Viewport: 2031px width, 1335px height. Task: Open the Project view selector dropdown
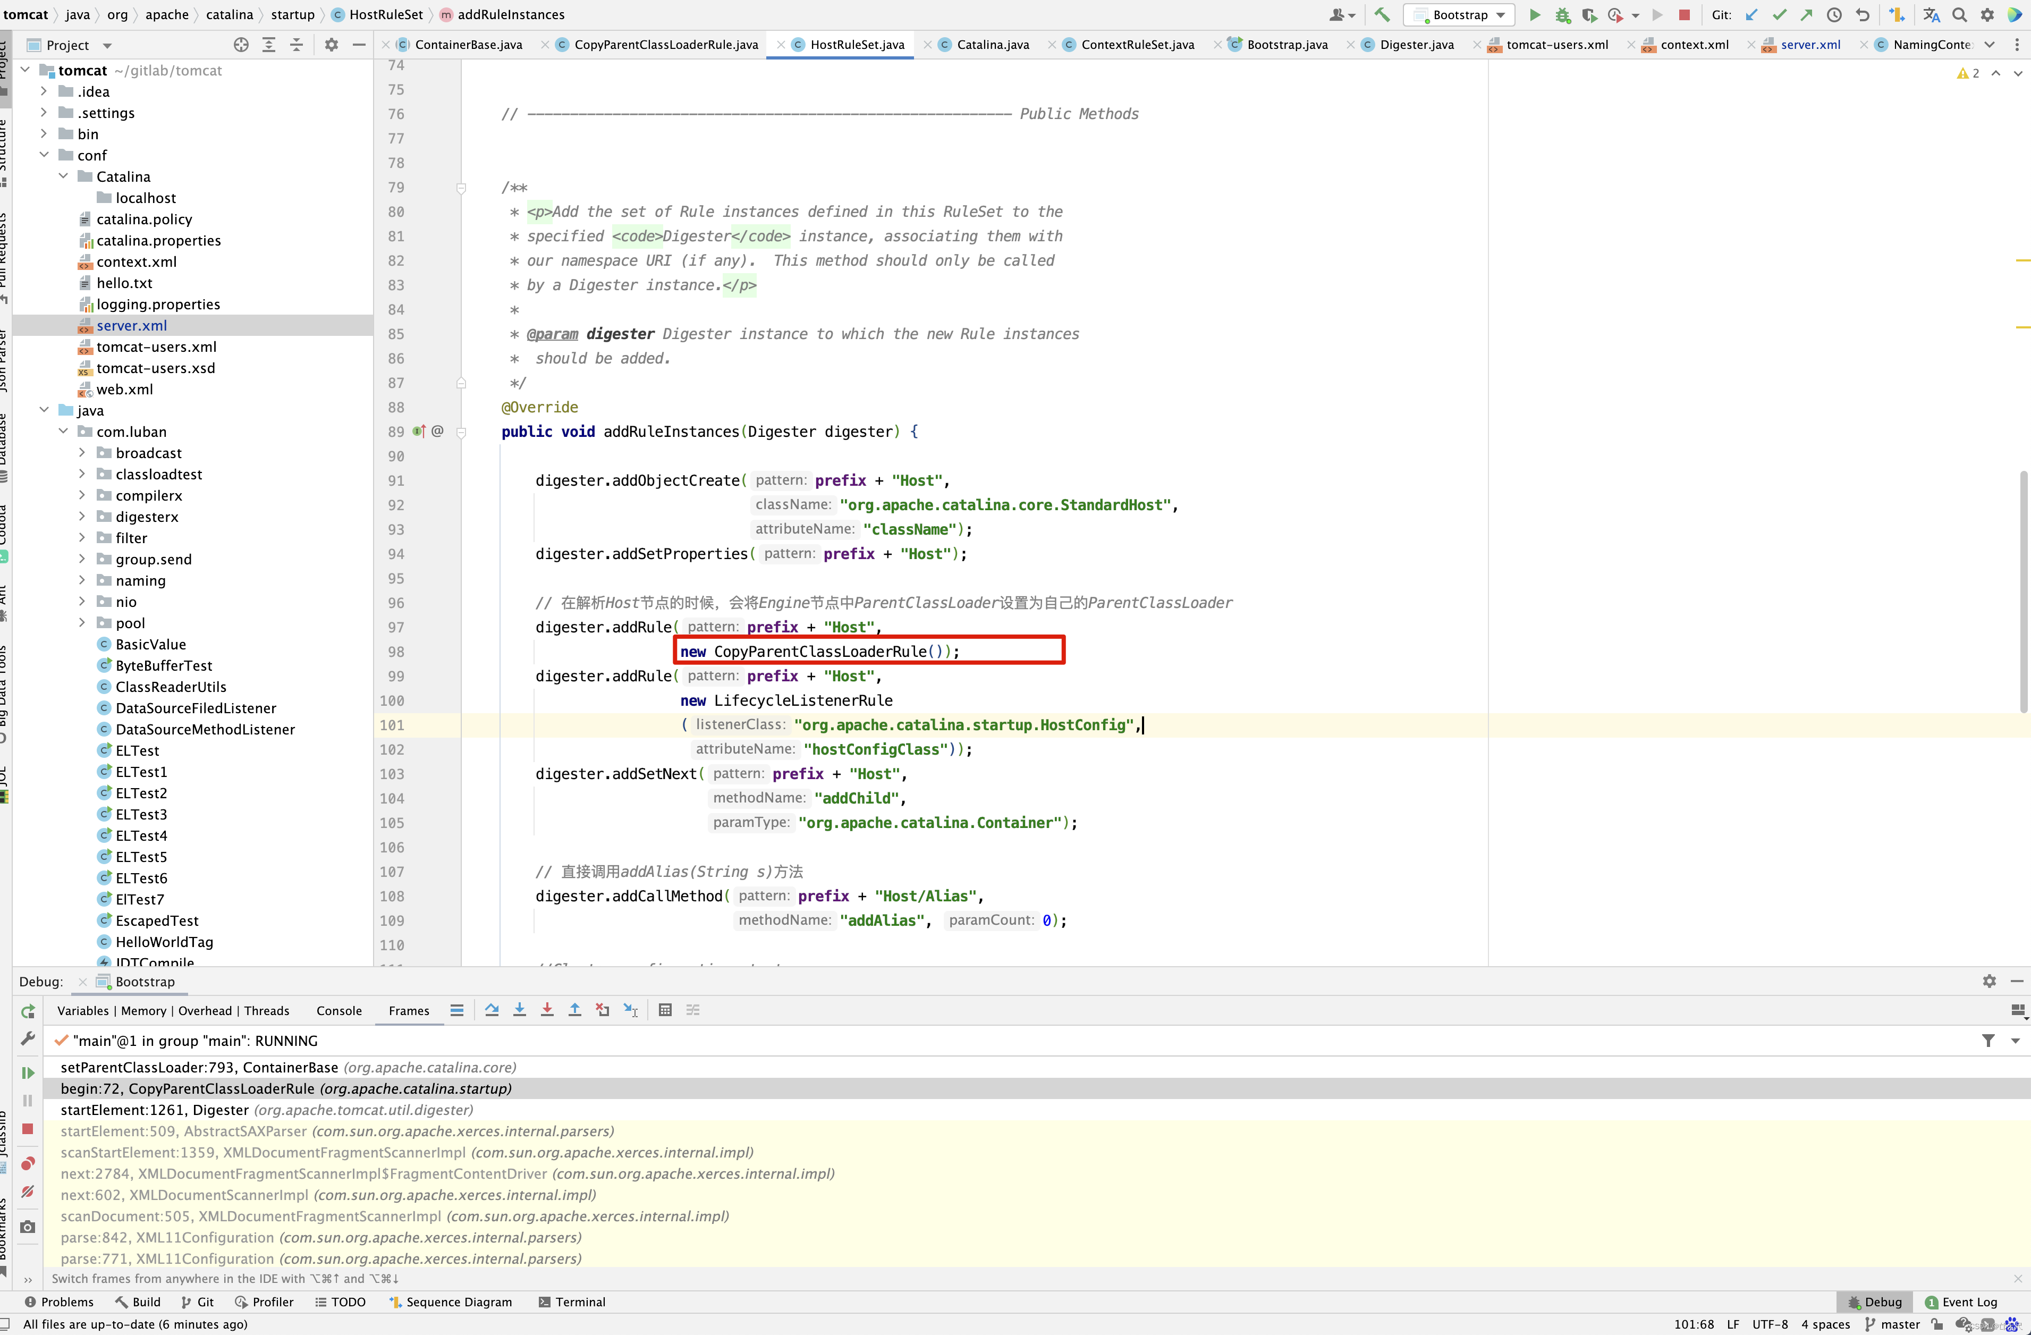tap(107, 45)
